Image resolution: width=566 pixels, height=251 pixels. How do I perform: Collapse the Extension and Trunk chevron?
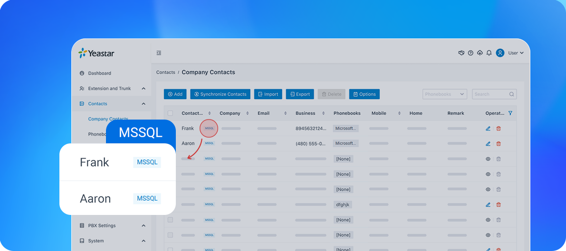(x=144, y=88)
